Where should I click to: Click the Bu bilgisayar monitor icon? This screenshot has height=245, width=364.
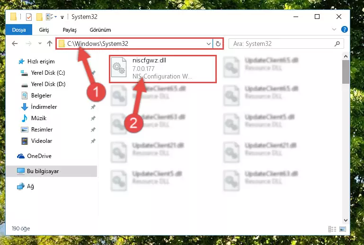coord(21,171)
